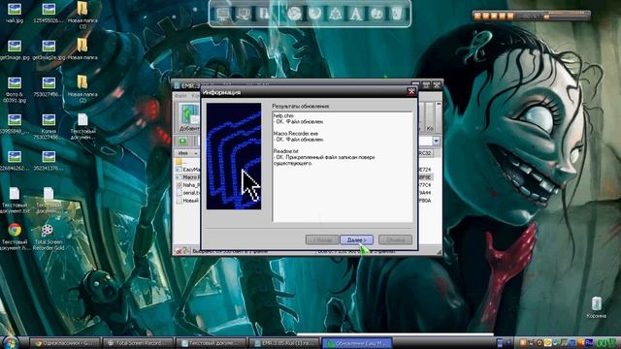Select the Macro R... file row
This screenshot has height=349, width=621.
click(187, 177)
